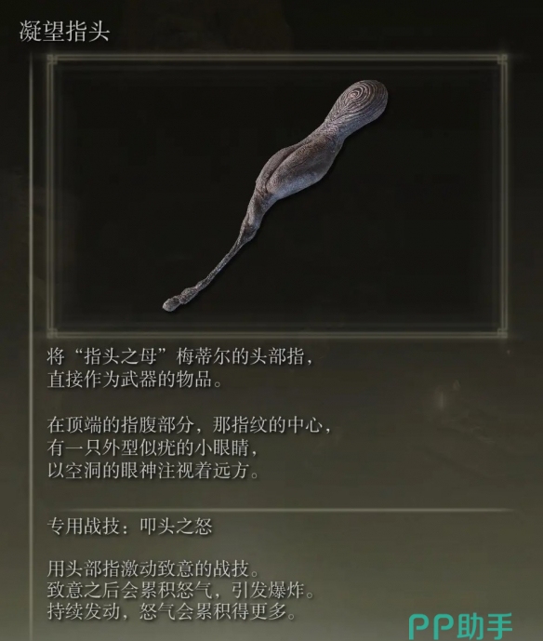Click the line 致意之后会累积怒气，引发爆炸

tap(180, 590)
